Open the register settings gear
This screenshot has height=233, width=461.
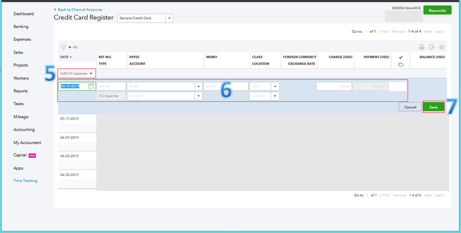[442, 47]
